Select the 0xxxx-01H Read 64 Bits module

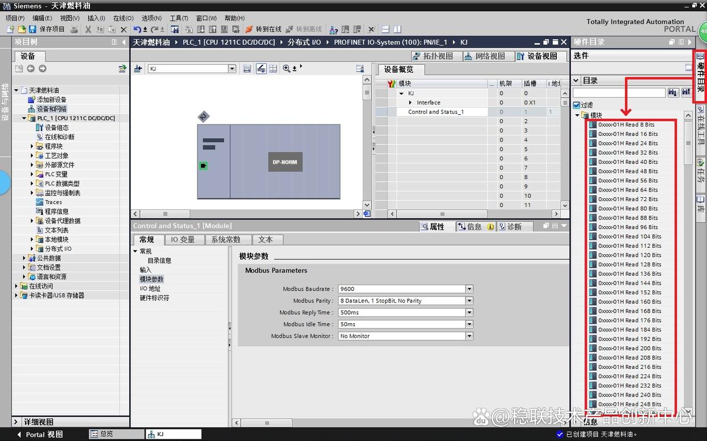pos(628,190)
